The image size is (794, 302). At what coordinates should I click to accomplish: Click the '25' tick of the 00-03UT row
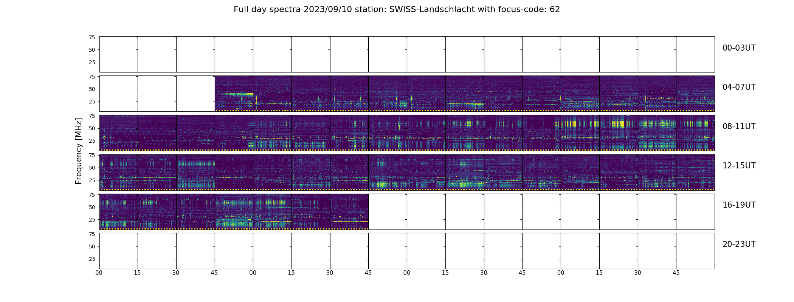(92, 62)
